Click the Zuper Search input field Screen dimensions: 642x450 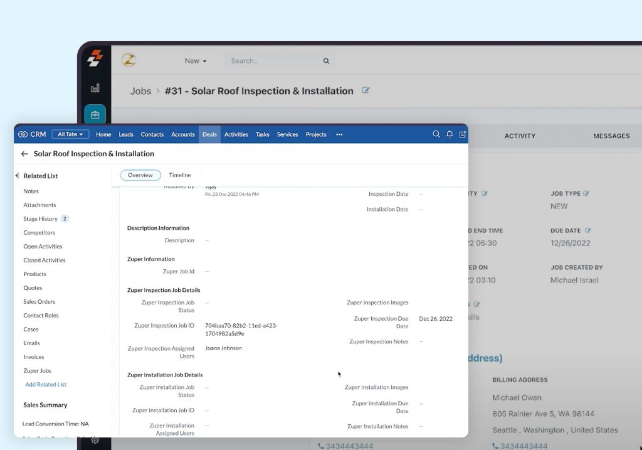[279, 61]
